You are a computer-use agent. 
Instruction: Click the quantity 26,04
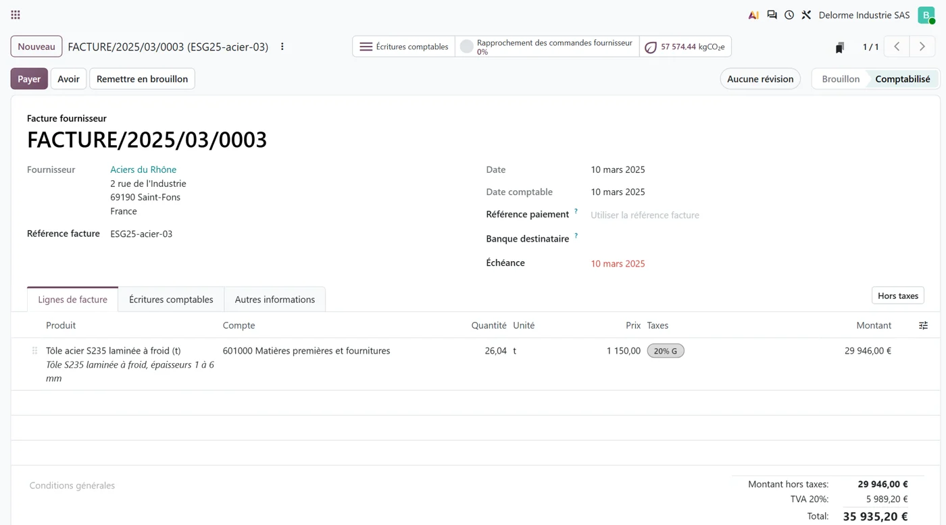click(495, 351)
